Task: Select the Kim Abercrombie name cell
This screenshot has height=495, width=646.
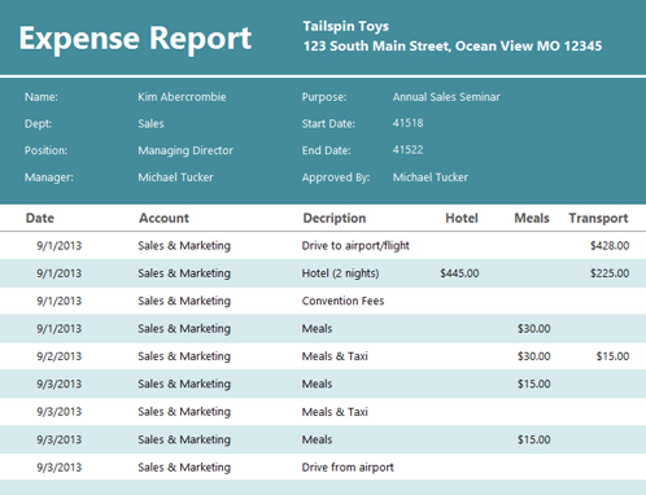Action: point(182,97)
